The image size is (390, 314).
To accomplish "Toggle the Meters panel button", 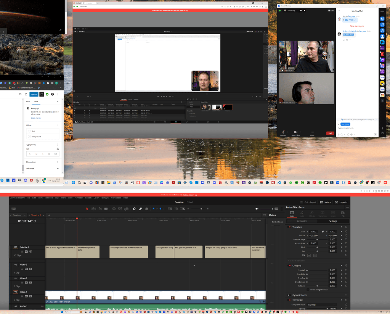I will tap(325, 202).
